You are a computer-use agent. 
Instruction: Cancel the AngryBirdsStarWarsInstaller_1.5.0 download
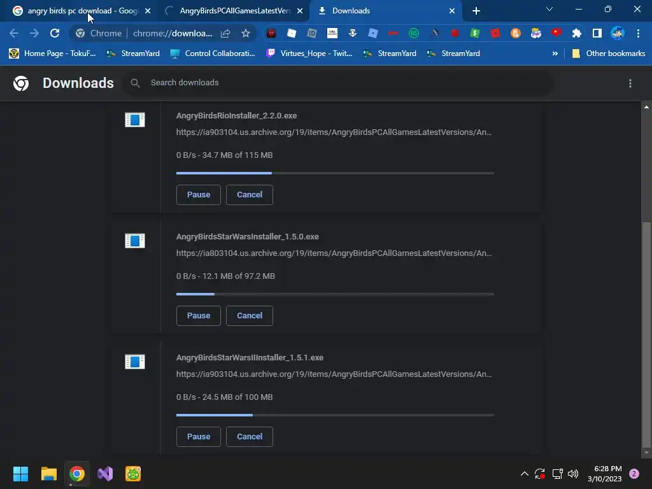pyautogui.click(x=250, y=316)
